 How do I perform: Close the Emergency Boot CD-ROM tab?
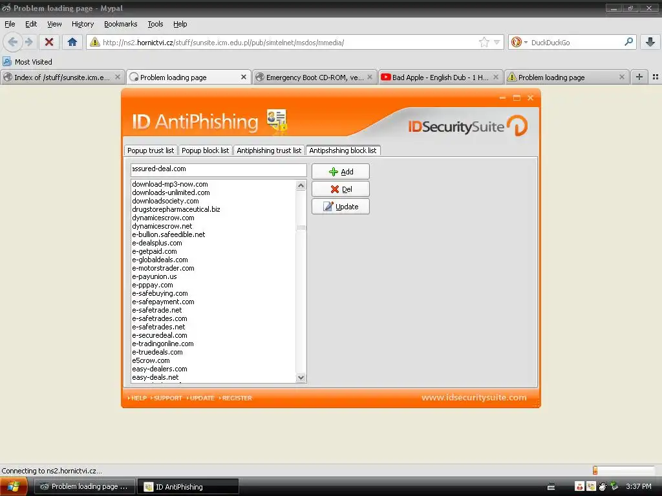pos(369,77)
